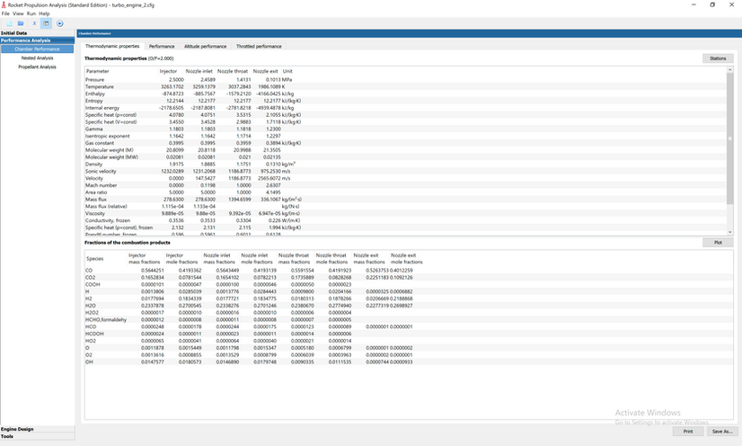Image resolution: width=742 pixels, height=446 pixels.
Task: Select Propellant Analysis in sidebar
Action: click(38, 67)
